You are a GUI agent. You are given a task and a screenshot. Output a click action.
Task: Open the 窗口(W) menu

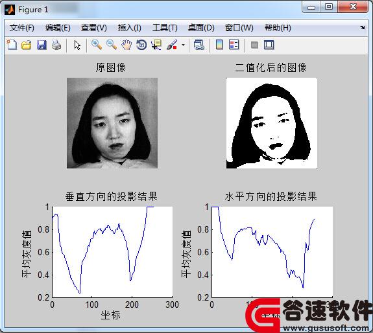pos(239,28)
